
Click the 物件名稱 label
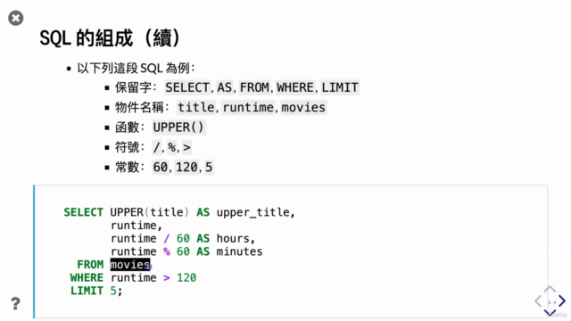139,107
